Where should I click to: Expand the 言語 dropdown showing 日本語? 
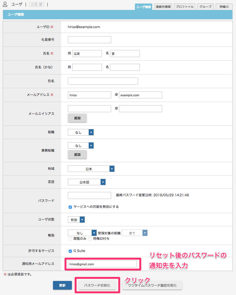(87, 182)
